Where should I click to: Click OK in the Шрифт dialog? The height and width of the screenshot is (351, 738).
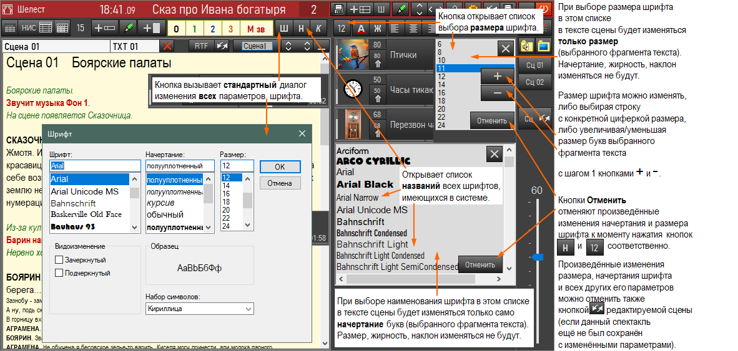tap(280, 167)
